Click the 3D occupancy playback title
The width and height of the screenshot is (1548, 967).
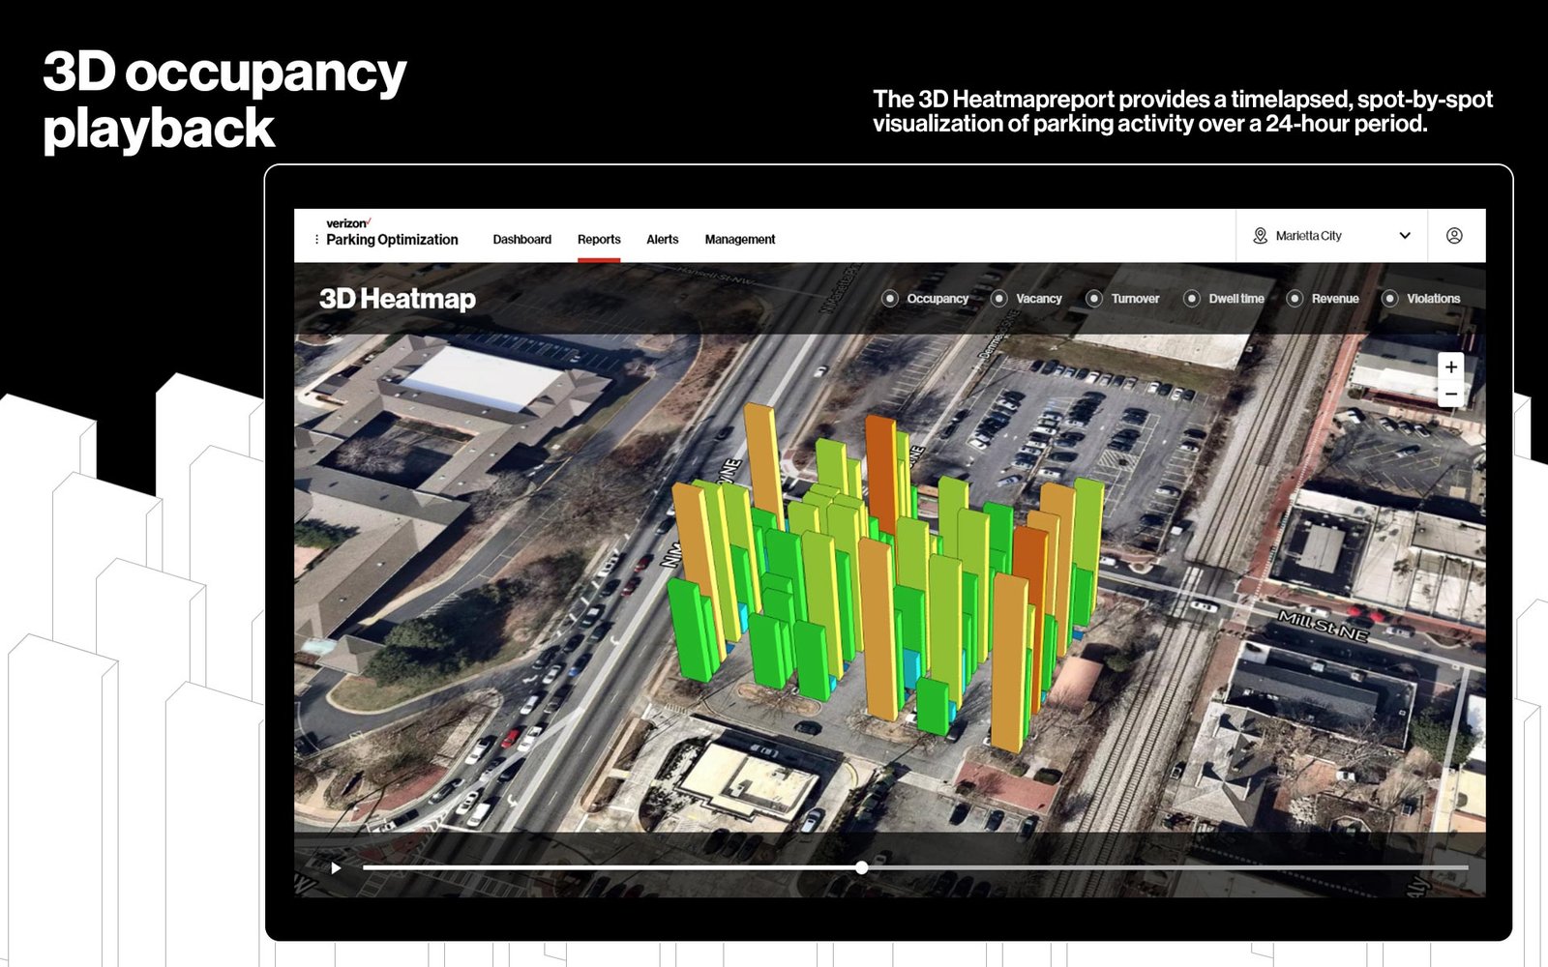pyautogui.click(x=224, y=100)
